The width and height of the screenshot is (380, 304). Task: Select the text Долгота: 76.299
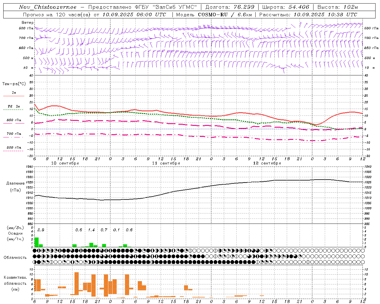coord(230,7)
